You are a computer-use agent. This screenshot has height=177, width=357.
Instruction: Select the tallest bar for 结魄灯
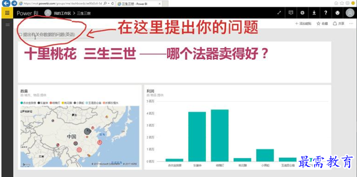point(220,136)
